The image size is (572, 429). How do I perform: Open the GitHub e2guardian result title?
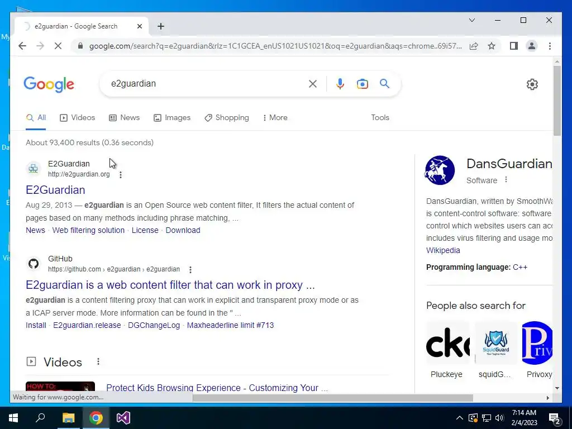170,284
